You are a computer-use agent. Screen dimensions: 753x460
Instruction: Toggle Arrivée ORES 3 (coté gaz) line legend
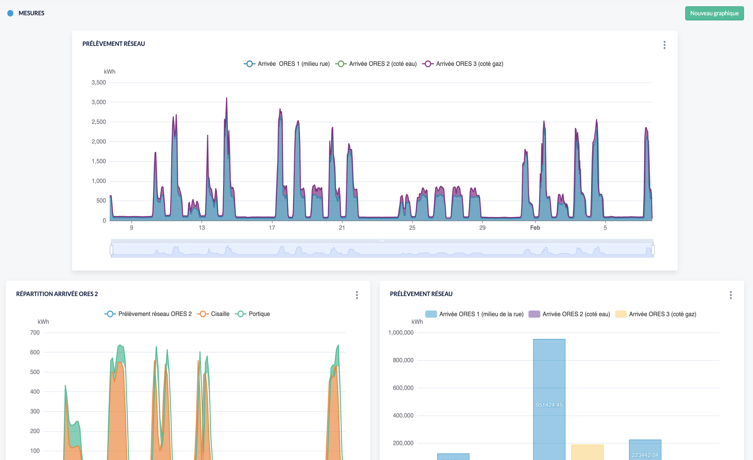click(x=463, y=64)
